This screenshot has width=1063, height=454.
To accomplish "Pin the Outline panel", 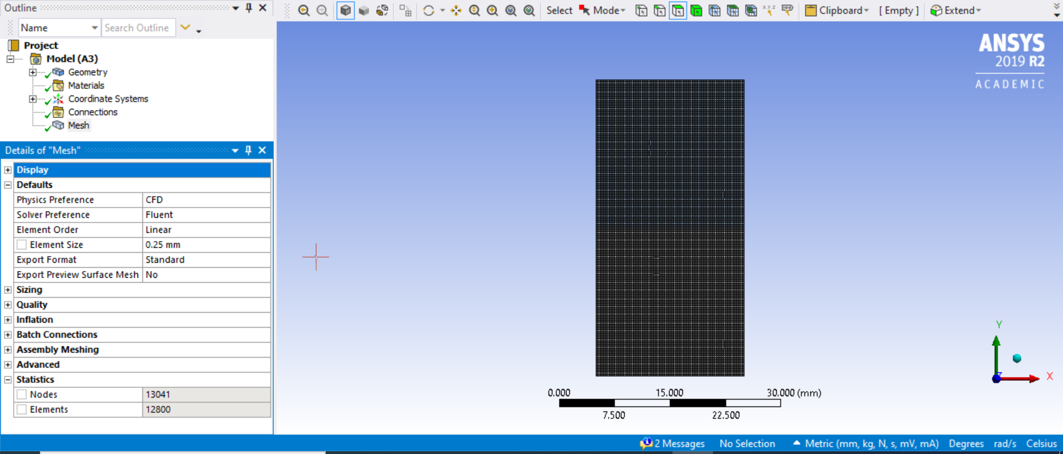I will (x=249, y=8).
